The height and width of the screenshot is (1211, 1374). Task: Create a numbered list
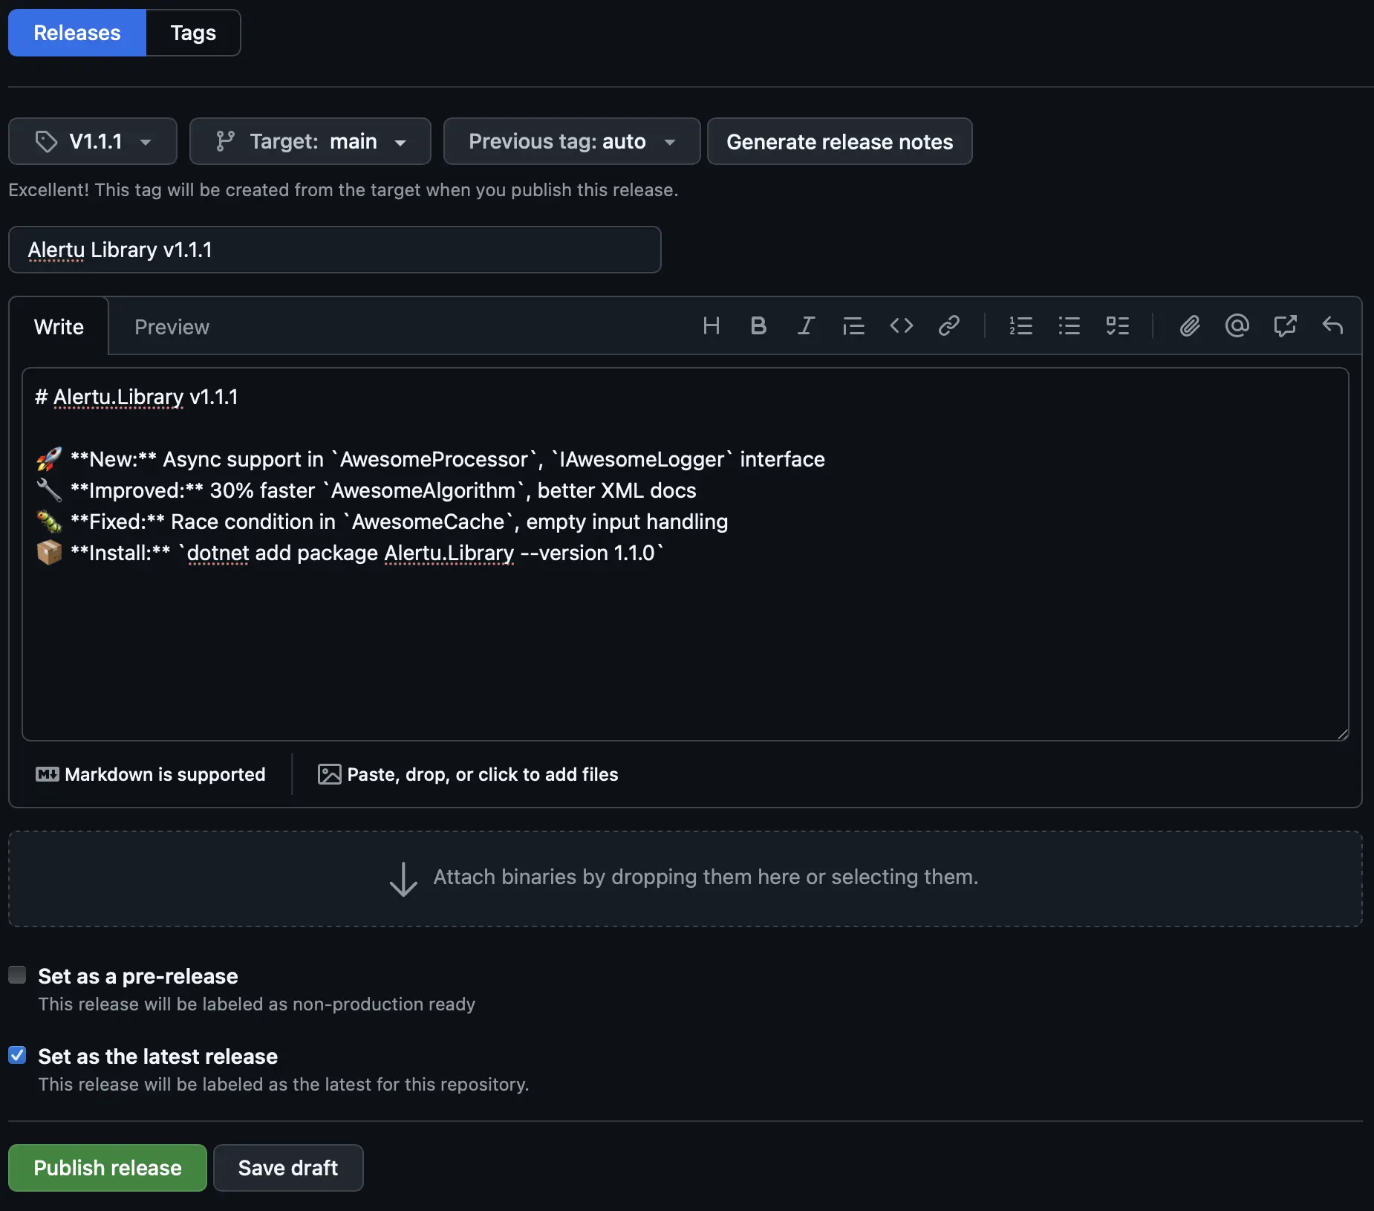(x=1020, y=325)
